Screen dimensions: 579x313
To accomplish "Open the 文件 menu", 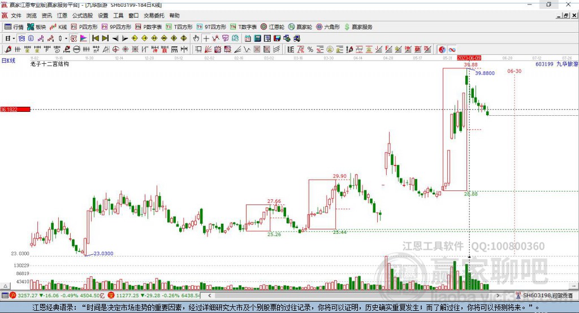I will 16,15.
